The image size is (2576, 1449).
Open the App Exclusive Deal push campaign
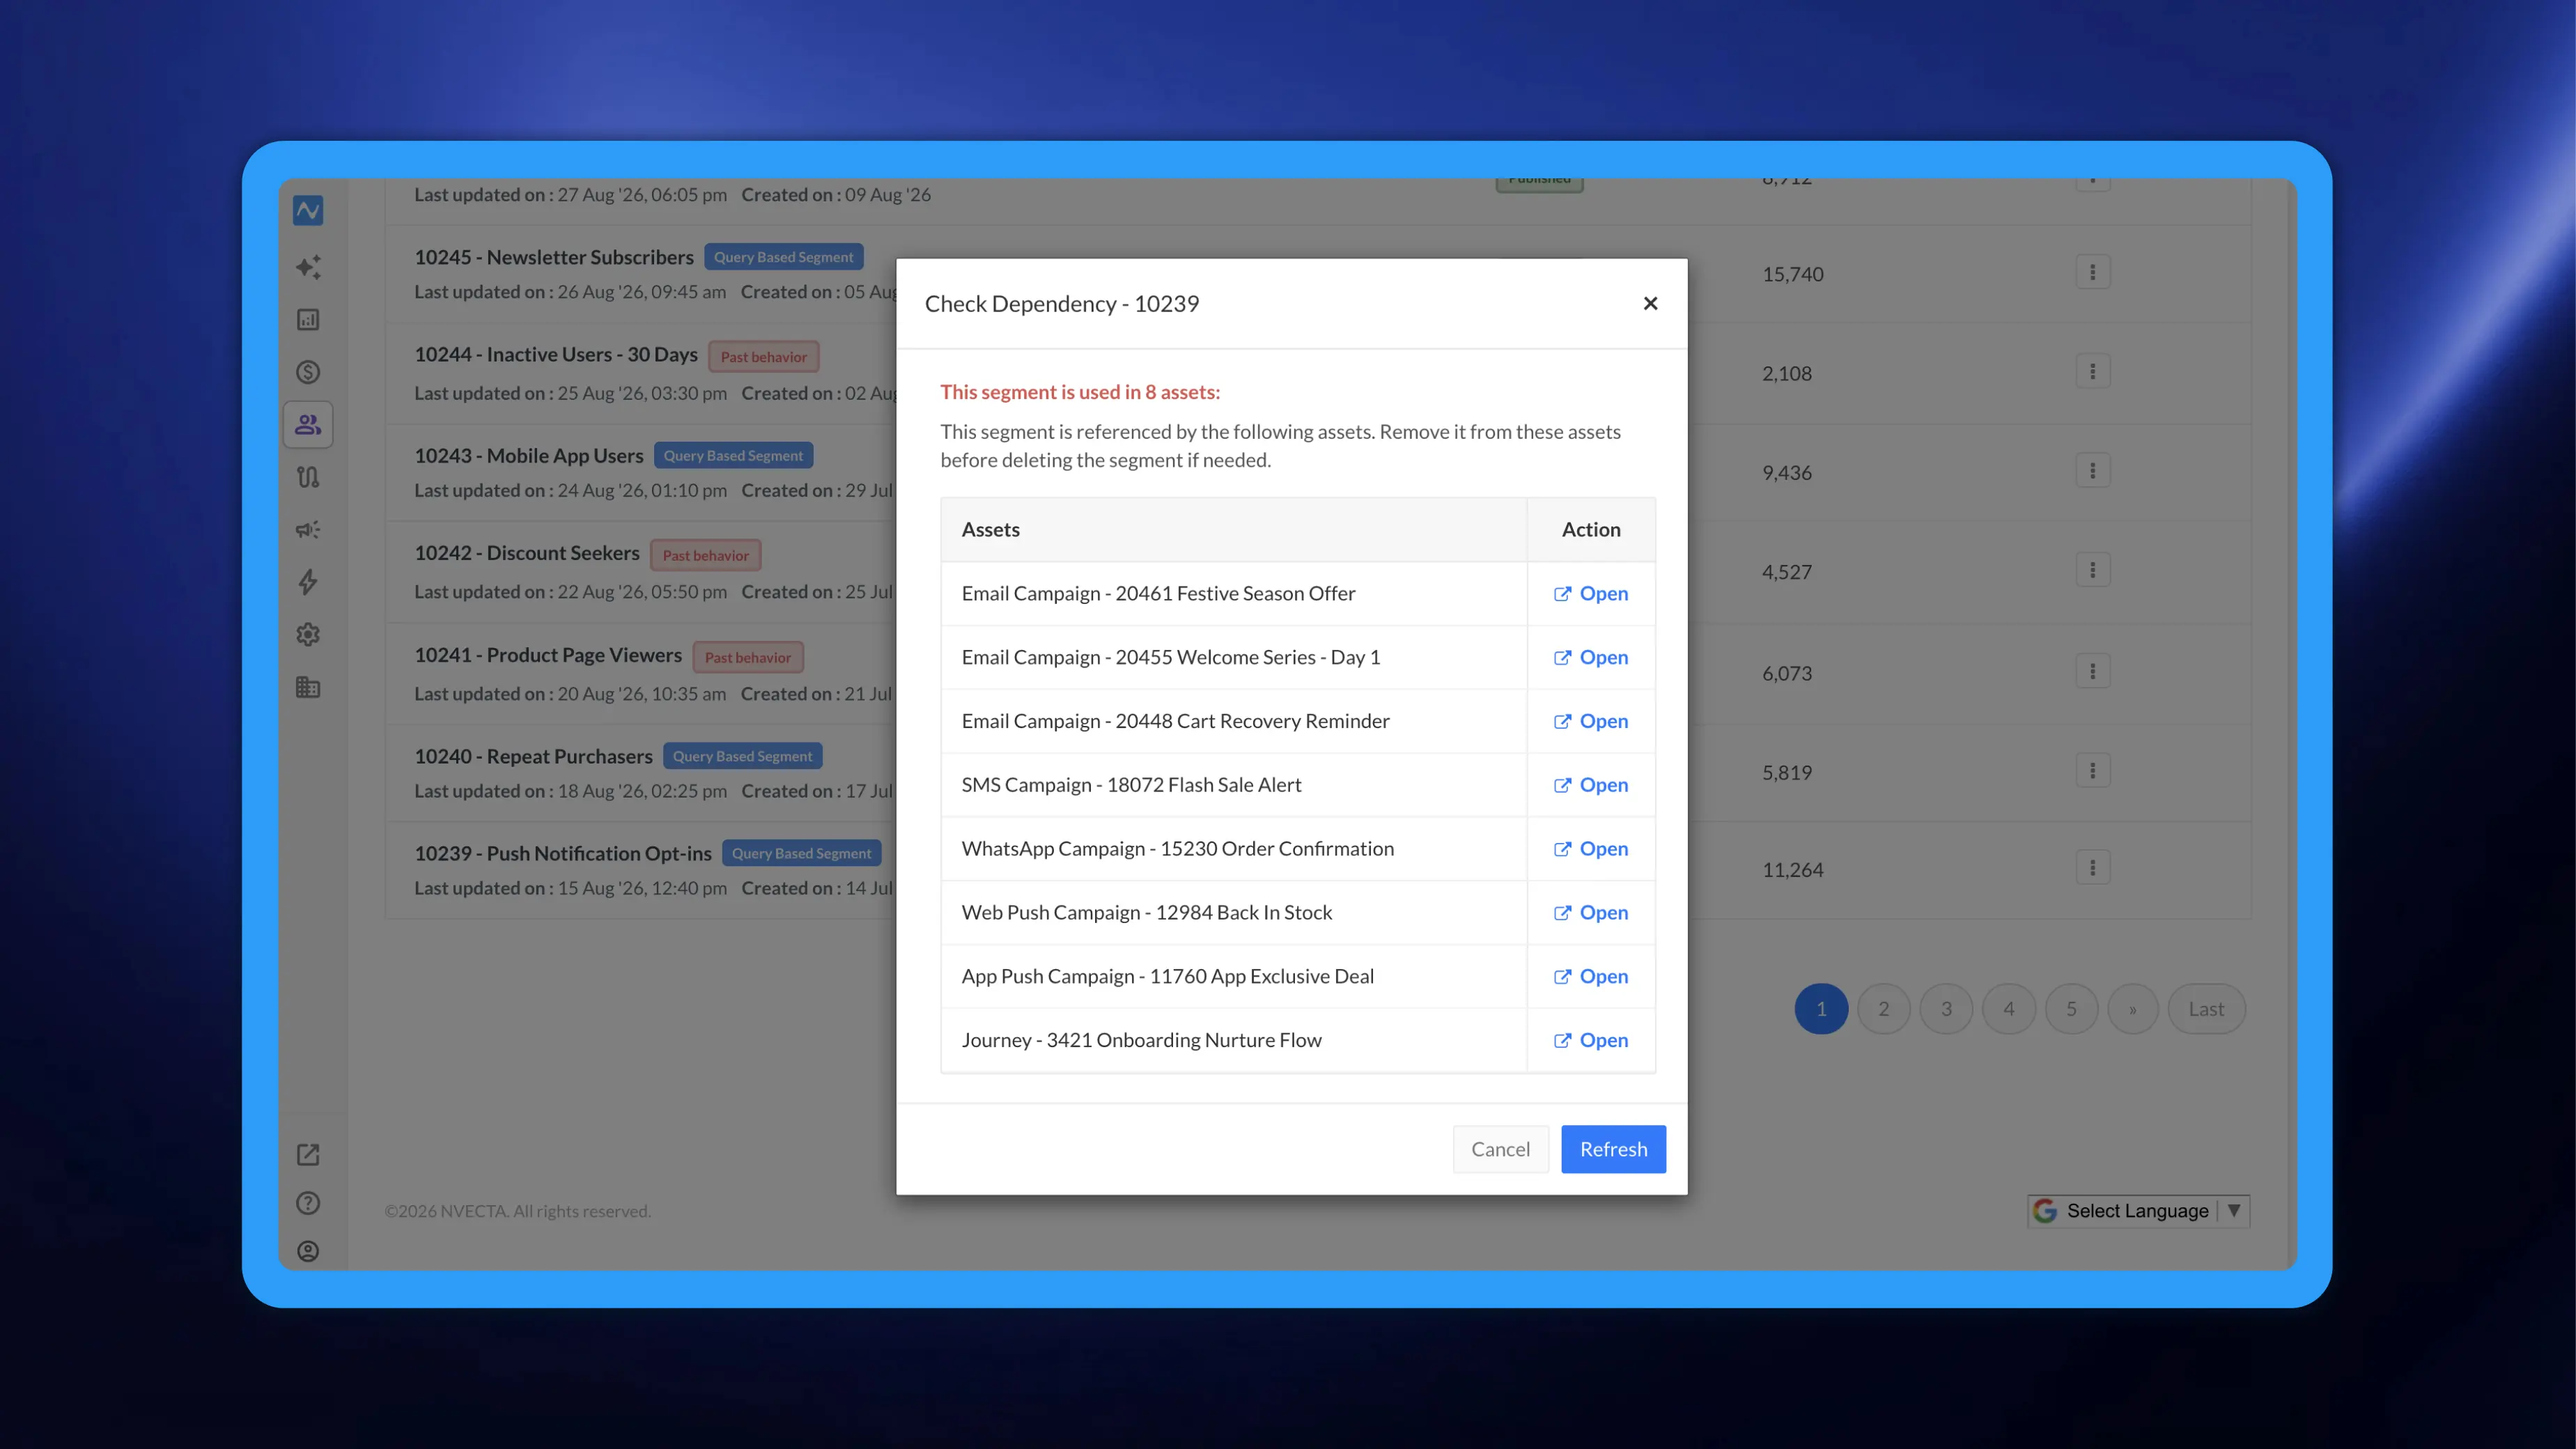pos(1591,977)
